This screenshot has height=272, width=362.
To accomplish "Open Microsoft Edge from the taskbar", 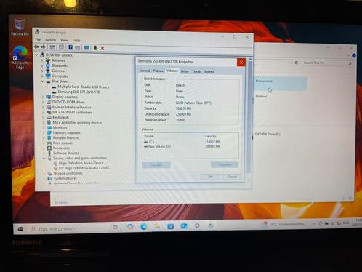I will 144,227.
